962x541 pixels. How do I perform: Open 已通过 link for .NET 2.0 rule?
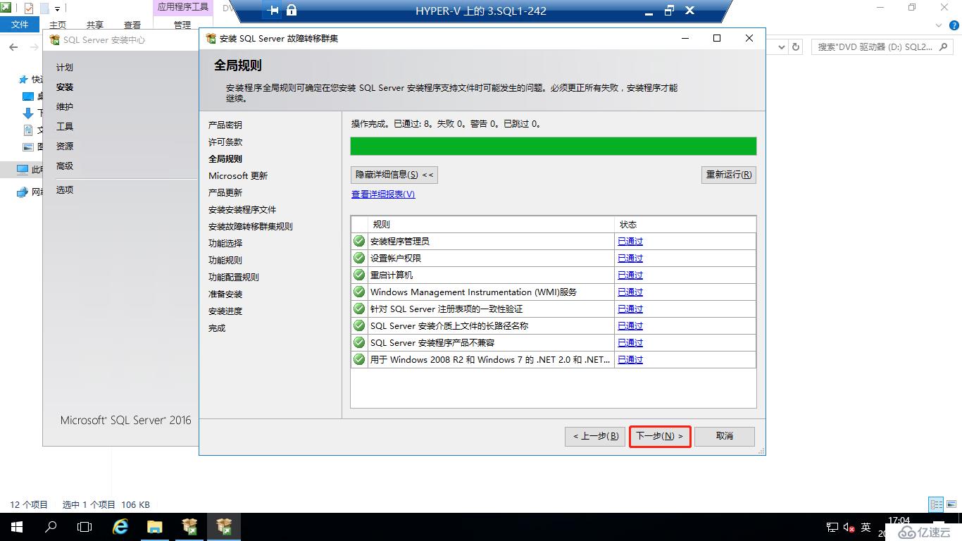coord(630,359)
